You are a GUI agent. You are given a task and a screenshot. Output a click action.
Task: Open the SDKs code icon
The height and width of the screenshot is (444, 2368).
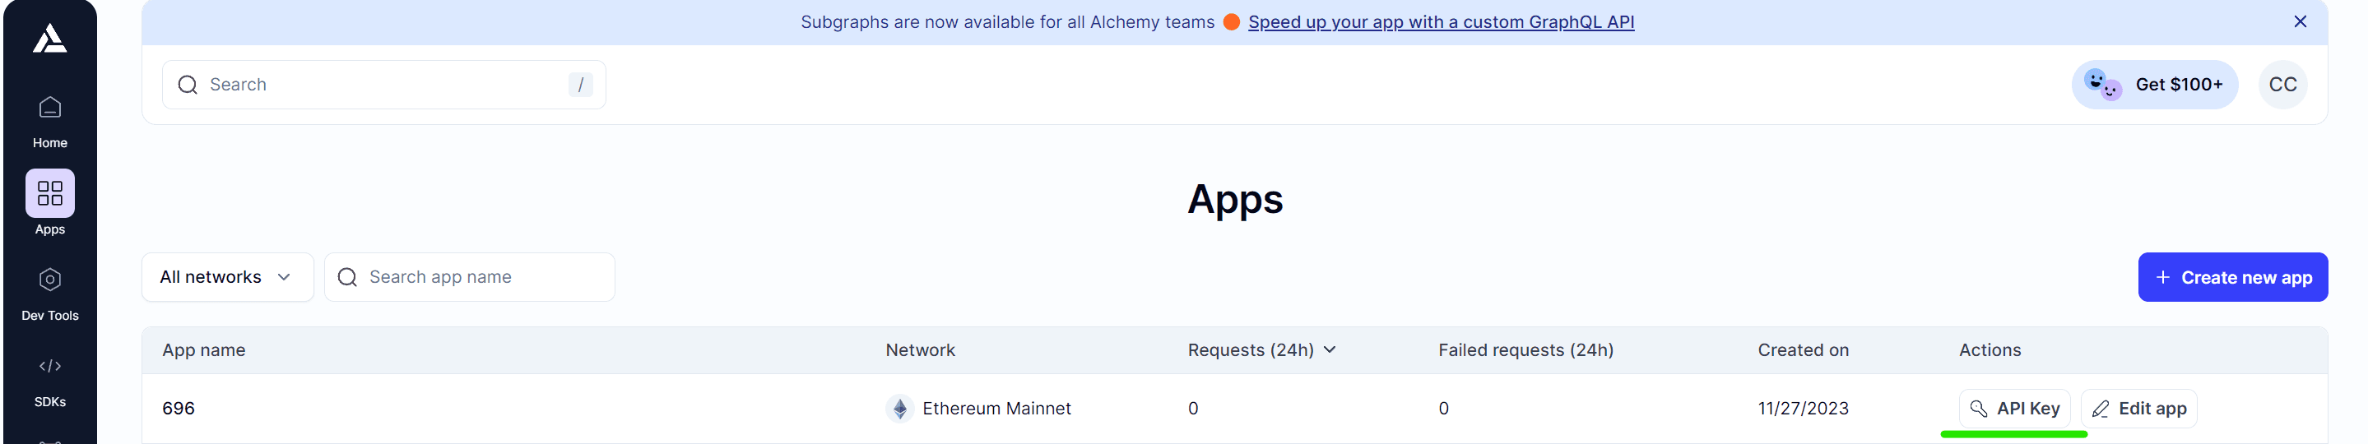(x=49, y=366)
